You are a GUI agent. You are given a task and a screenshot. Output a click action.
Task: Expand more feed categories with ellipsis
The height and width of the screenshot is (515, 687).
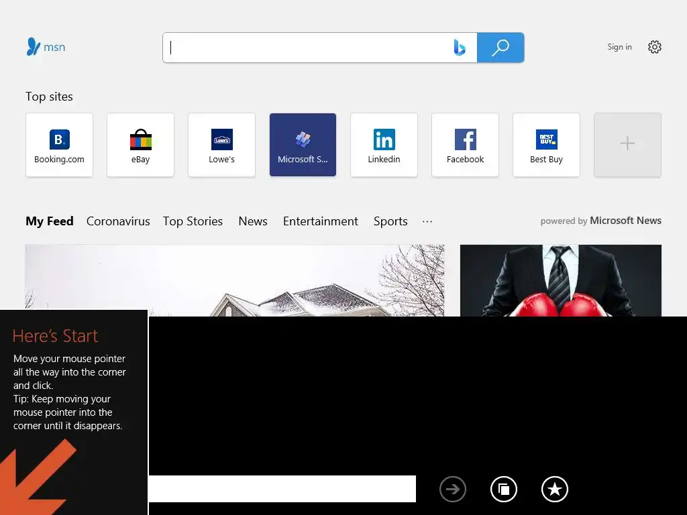pyautogui.click(x=427, y=221)
